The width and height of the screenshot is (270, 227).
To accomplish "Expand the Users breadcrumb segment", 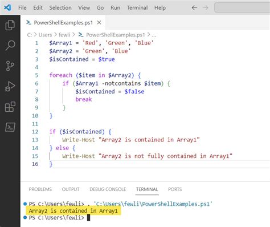I will tap(45, 35).
